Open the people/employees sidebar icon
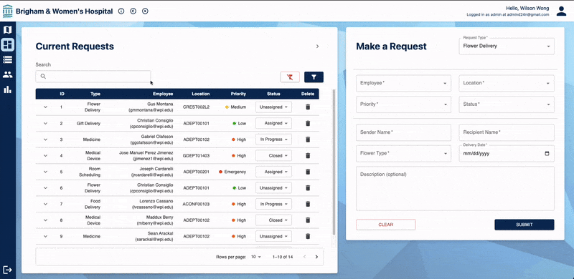 pyautogui.click(x=7, y=74)
